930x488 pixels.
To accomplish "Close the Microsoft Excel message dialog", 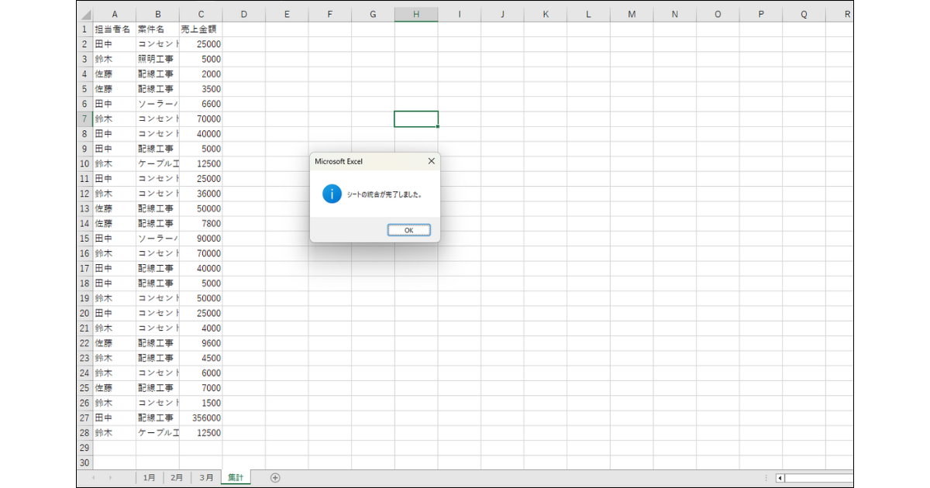I will [432, 161].
